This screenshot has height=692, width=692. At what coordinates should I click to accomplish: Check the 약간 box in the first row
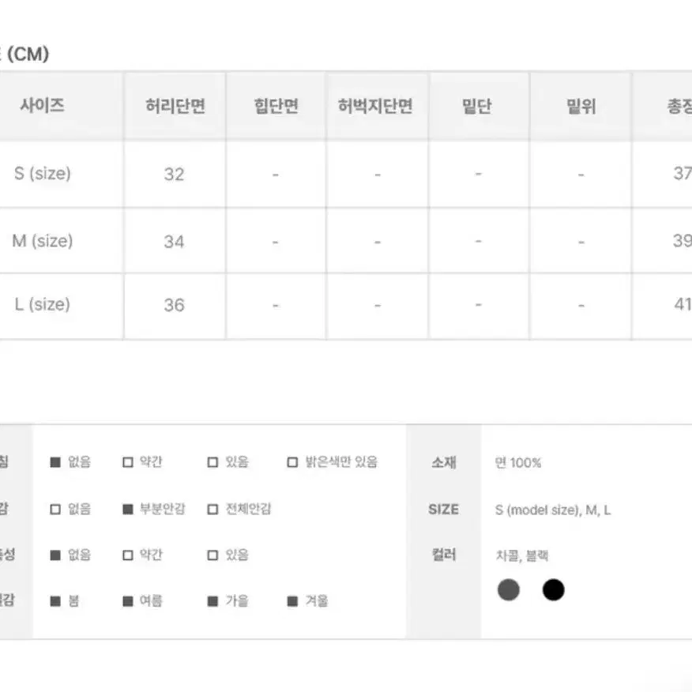coord(127,462)
